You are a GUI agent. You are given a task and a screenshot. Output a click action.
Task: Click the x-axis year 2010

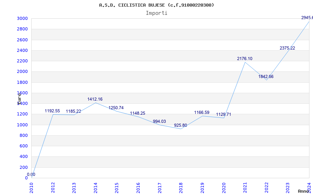pyautogui.click(x=31, y=188)
